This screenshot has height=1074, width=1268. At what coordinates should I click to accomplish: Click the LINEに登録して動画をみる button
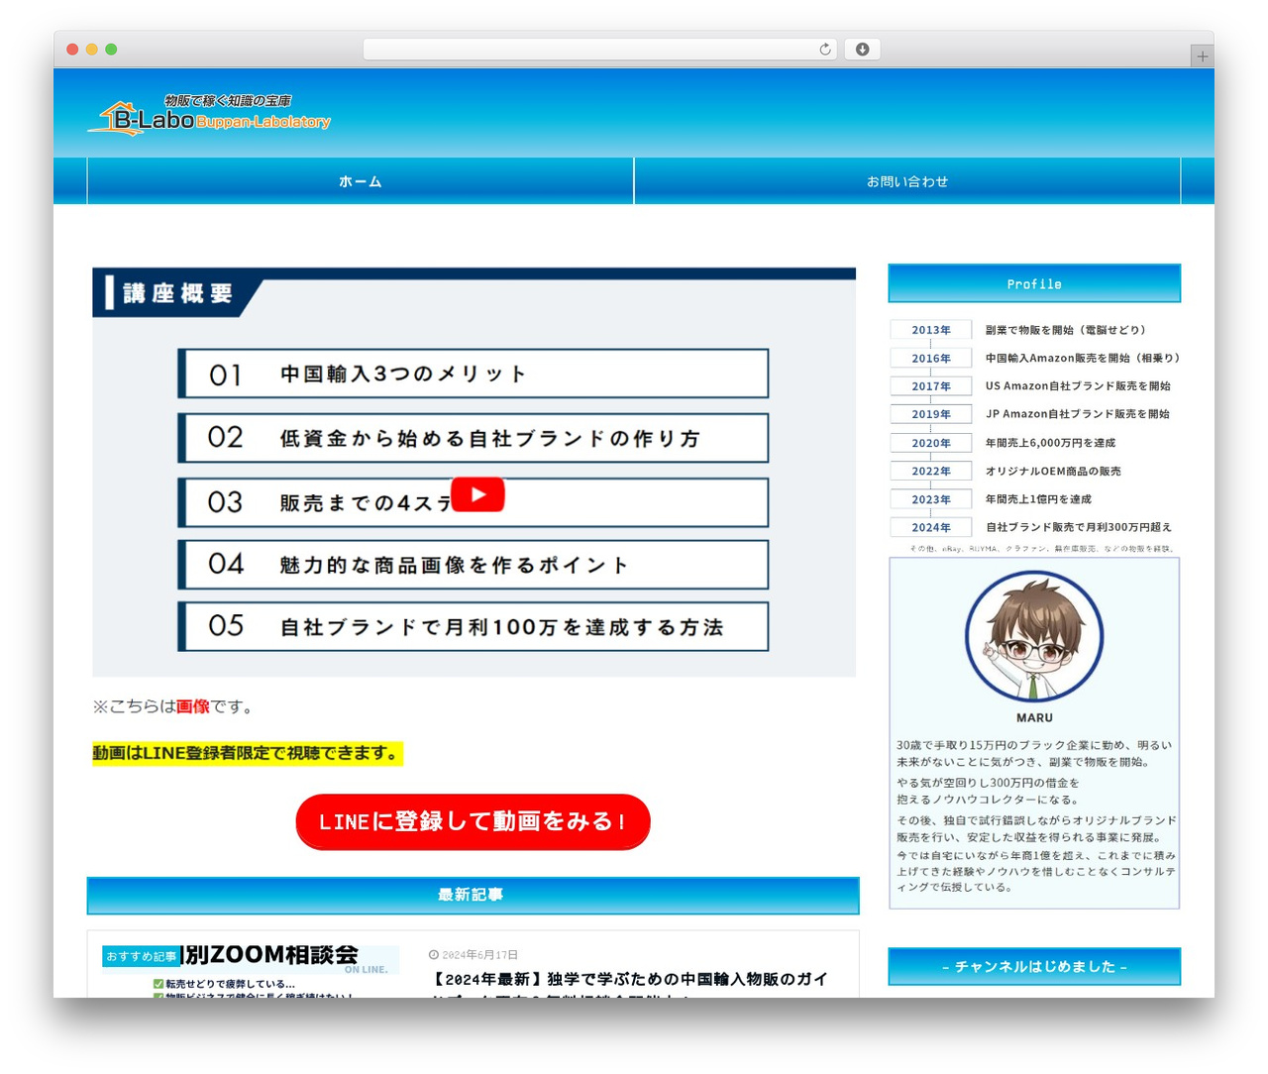(x=473, y=821)
